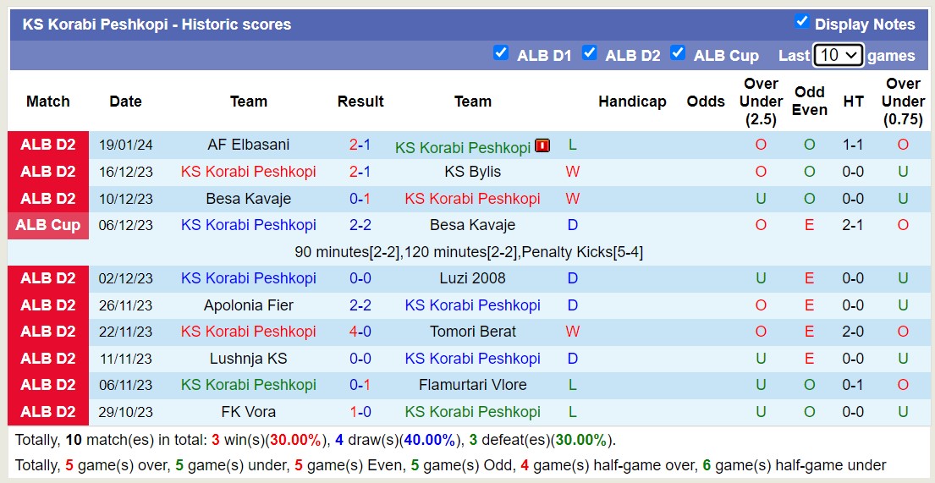Open the FK Vora team page

(x=248, y=412)
